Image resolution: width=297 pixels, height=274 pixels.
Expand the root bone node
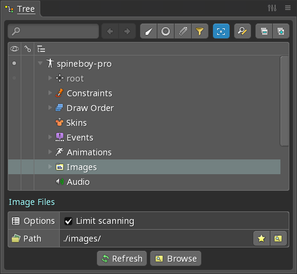point(50,78)
